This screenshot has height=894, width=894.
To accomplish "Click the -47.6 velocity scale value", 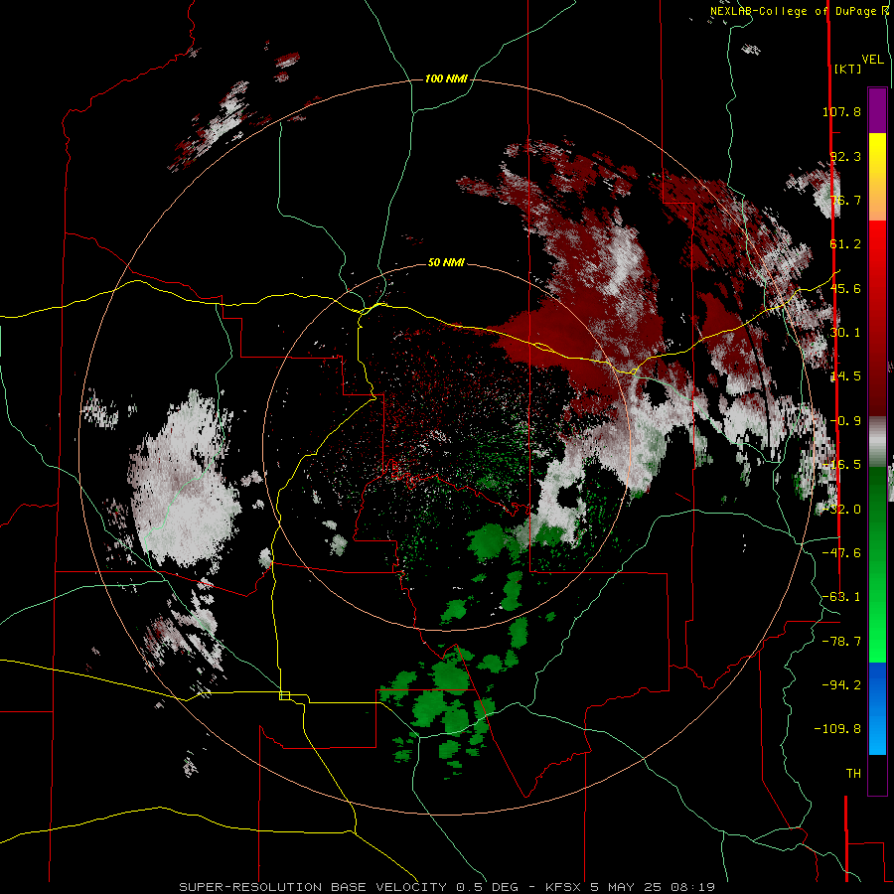I will tap(841, 553).
